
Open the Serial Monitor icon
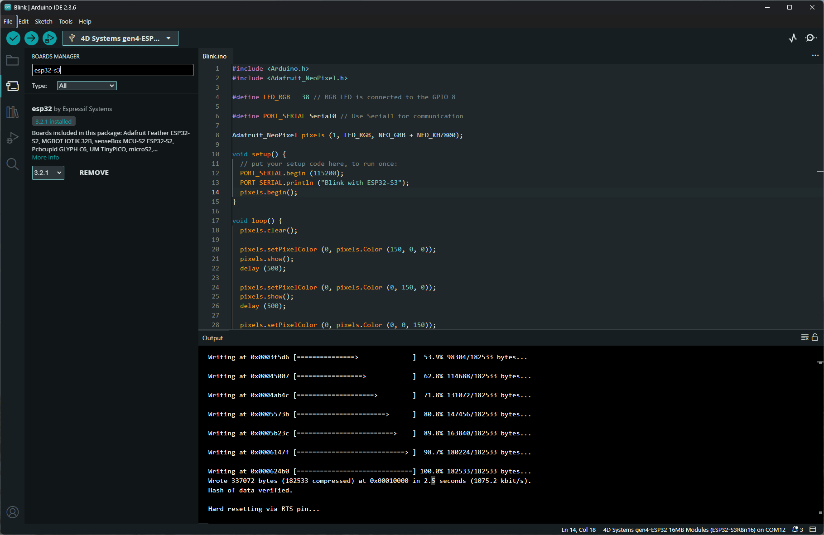coord(810,38)
